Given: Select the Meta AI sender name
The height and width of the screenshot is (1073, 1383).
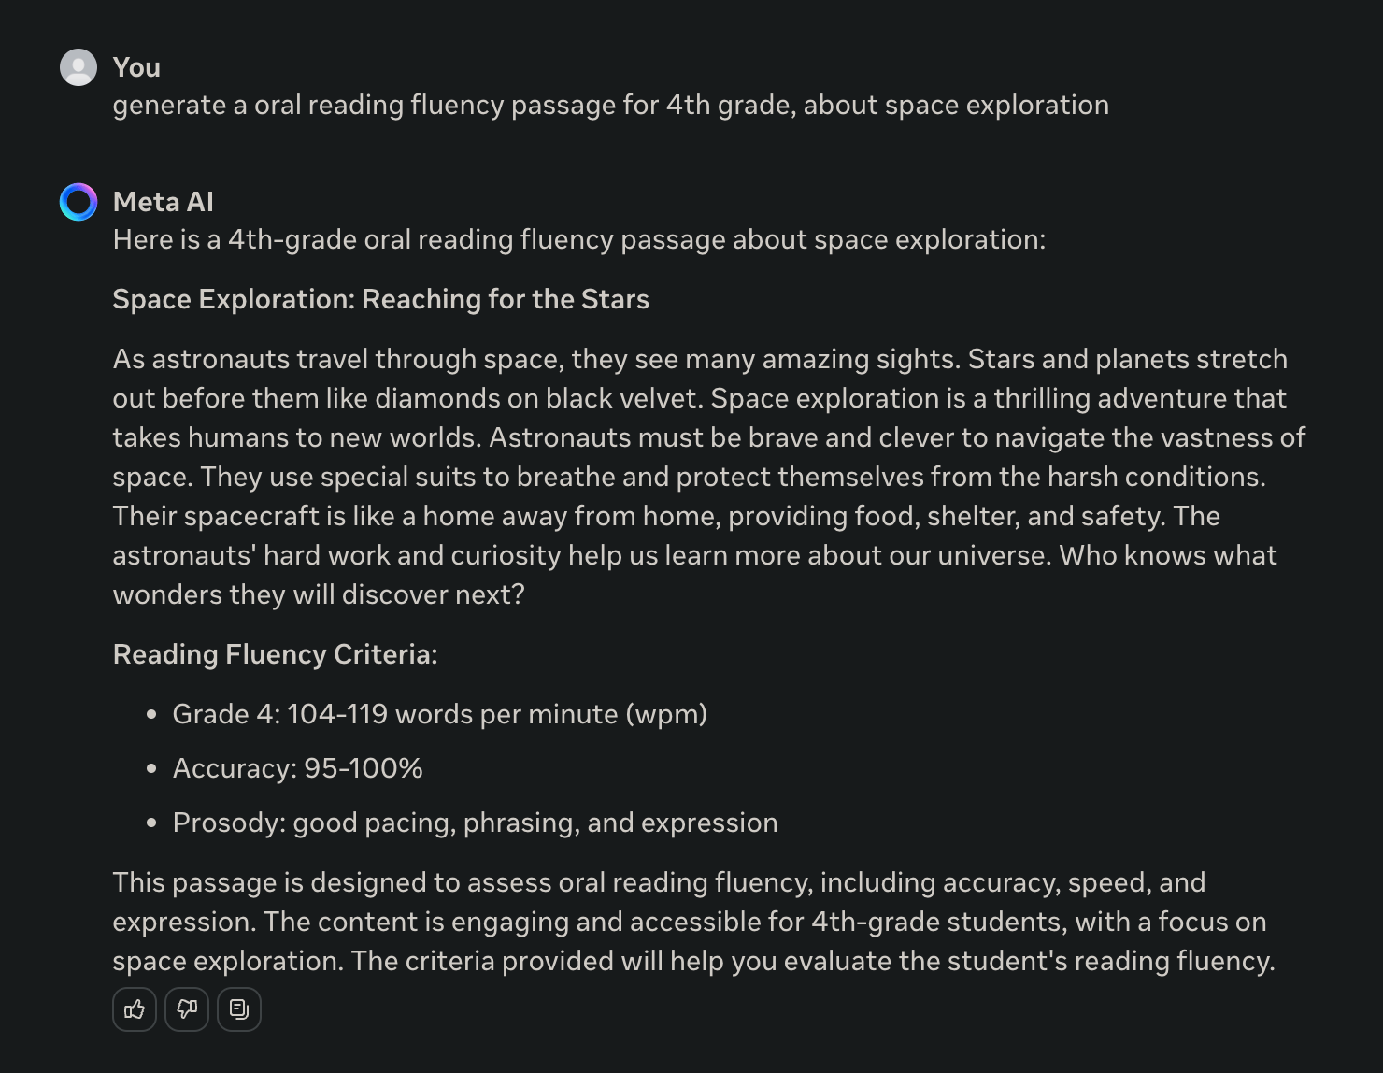Looking at the screenshot, I should [x=164, y=201].
